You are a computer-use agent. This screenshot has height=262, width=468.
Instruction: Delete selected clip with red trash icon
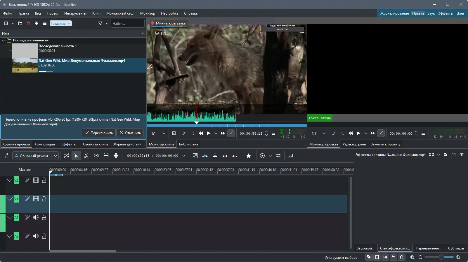point(28,23)
